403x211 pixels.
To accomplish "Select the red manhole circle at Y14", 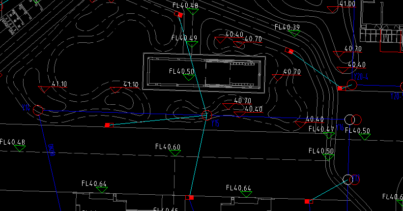I will [x=38, y=110].
